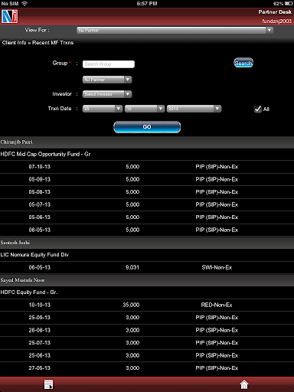This screenshot has height=392, width=294.
Task: Select the Recent MF Trxns breadcrumb
Action: click(x=53, y=43)
